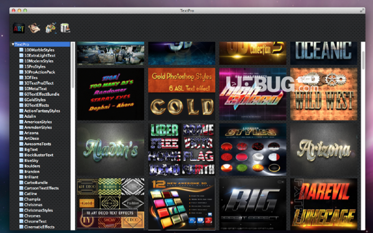Screen dimensions: 373x233
Task: Select 3DProActionPack in the list
Action: point(40,72)
